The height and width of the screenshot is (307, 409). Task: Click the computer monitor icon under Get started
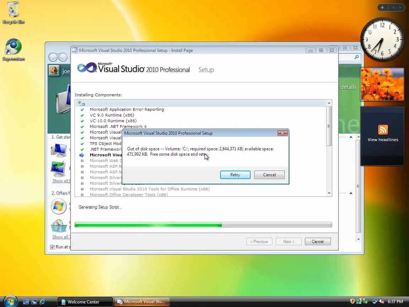pos(59,150)
